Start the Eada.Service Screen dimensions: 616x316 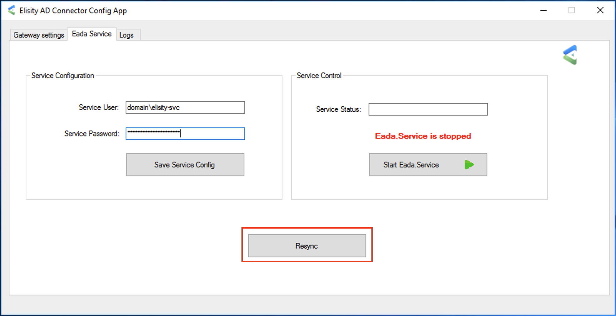pos(428,165)
